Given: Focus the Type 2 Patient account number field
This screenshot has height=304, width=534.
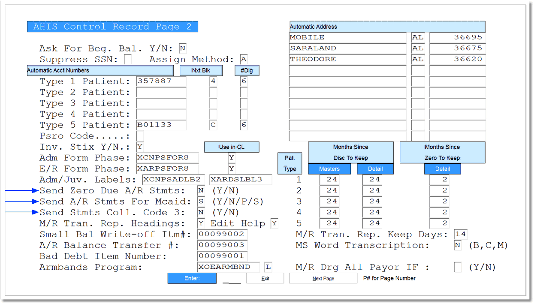Looking at the screenshot, I should click(161, 92).
